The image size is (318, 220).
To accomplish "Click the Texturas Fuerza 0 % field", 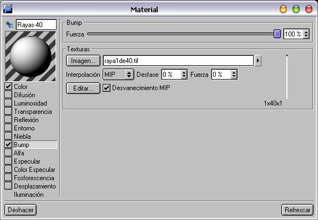I will coord(221,74).
